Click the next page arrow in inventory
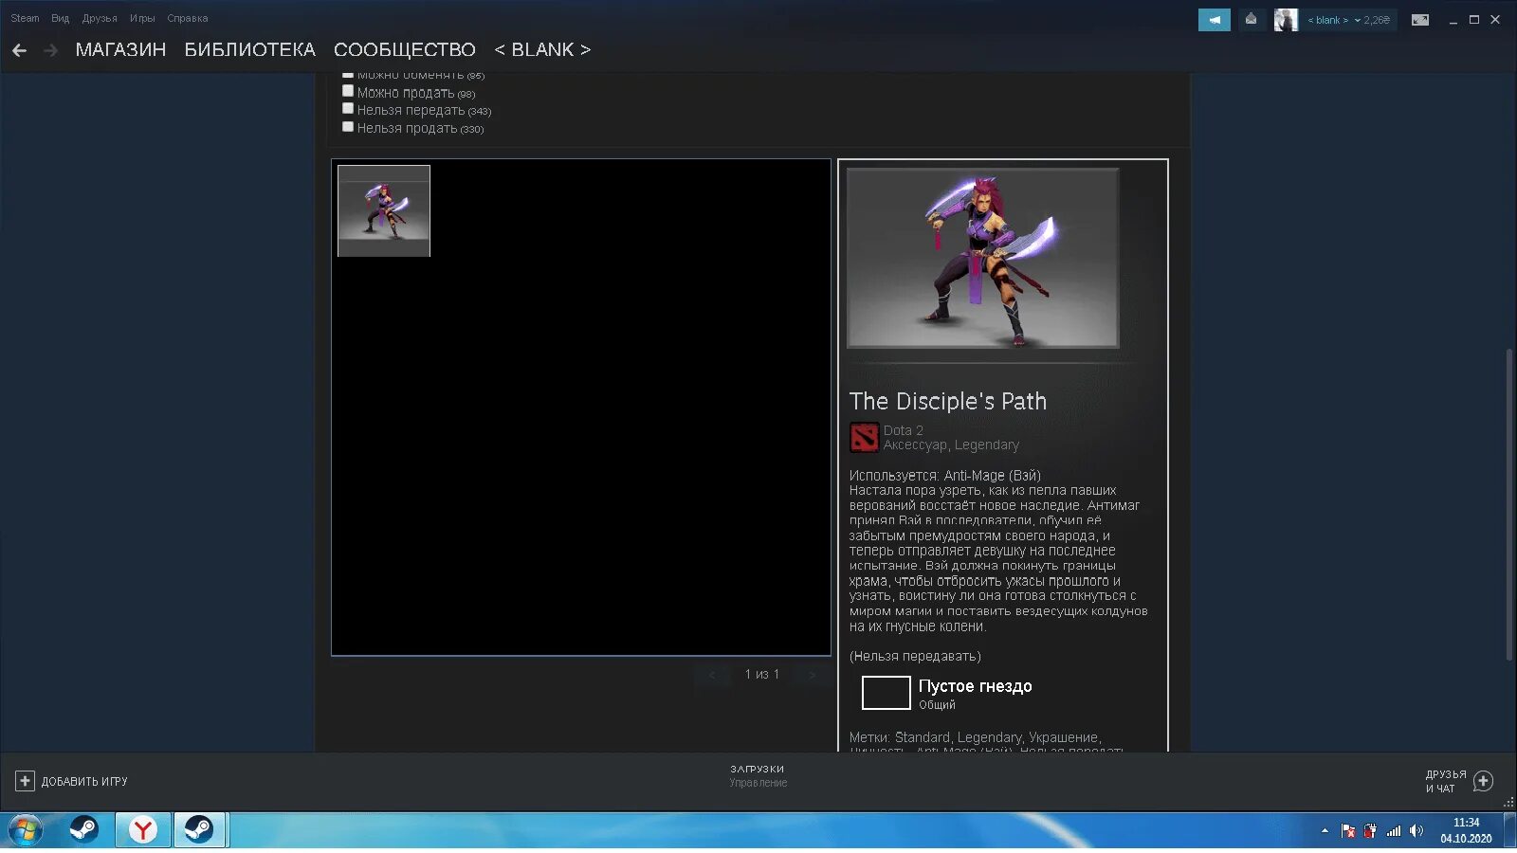Screen dimensions: 1517x853 pos(812,675)
